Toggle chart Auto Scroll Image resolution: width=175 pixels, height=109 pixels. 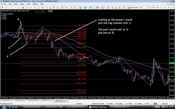point(71,8)
